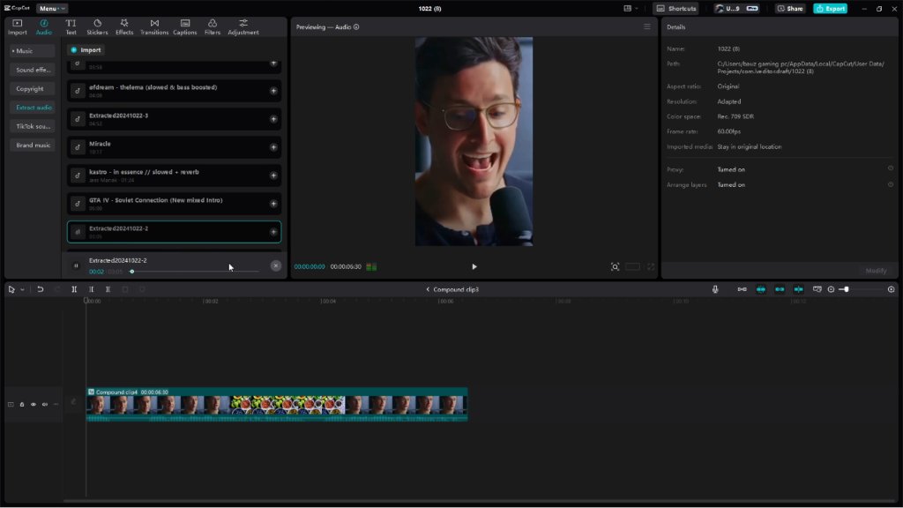Switch to the Captions tab
The height and width of the screenshot is (508, 903).
(185, 26)
